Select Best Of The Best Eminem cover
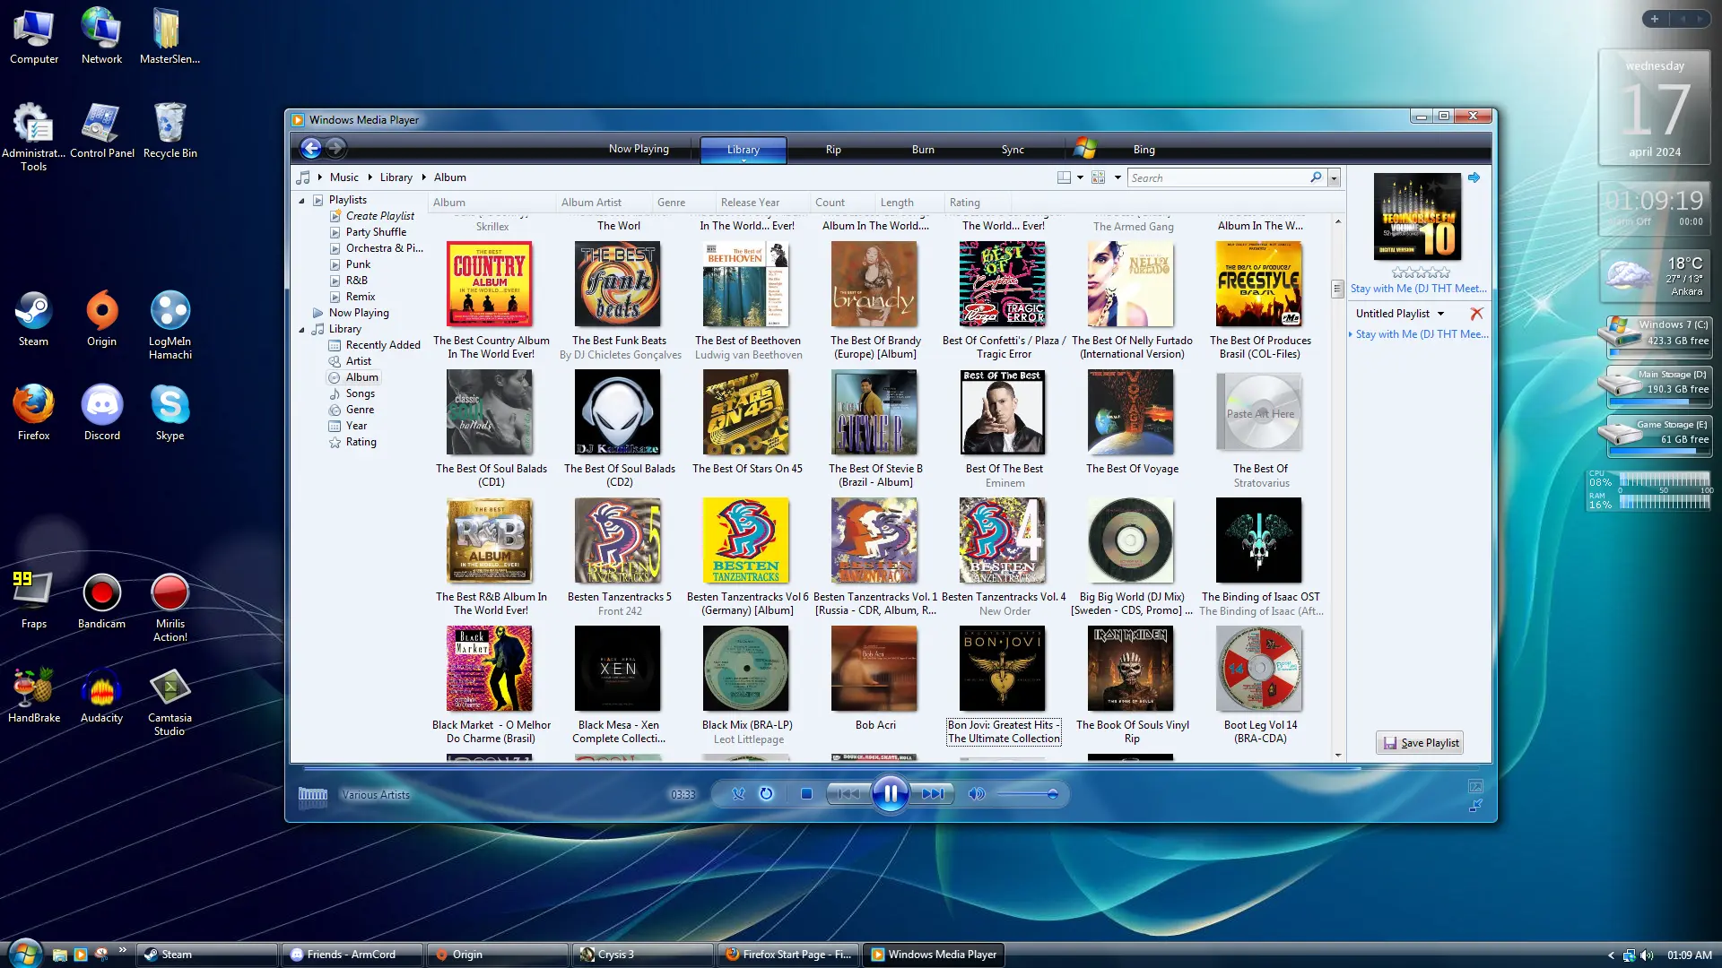Screen dimensions: 1722x968 coord(1003,412)
